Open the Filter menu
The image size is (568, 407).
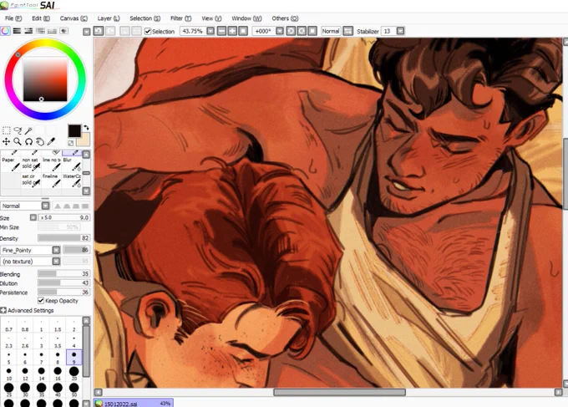click(x=180, y=18)
